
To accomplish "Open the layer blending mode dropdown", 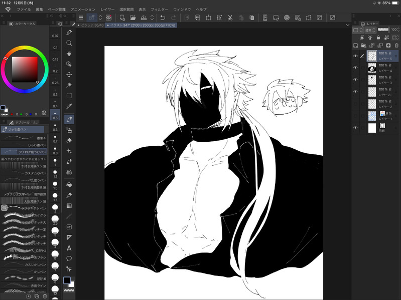I will click(x=370, y=30).
